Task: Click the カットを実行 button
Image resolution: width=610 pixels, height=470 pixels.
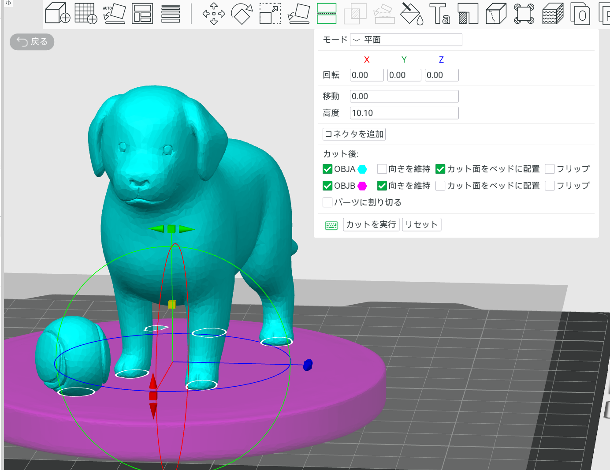Action: [x=371, y=224]
